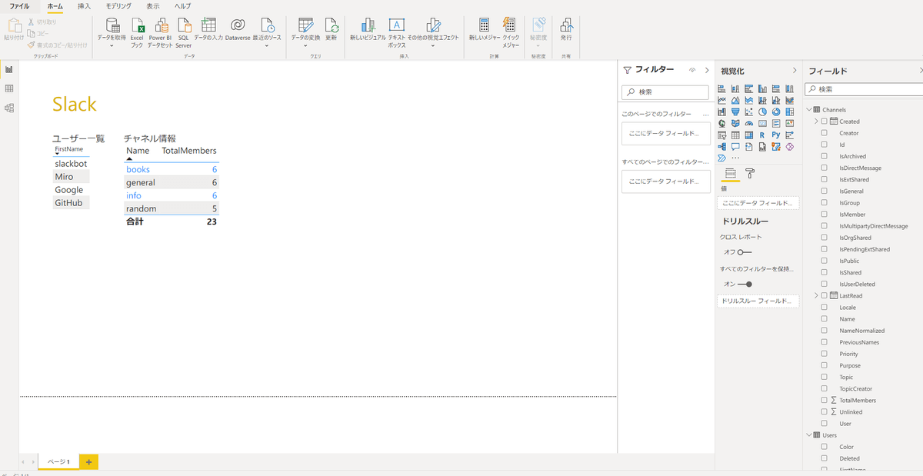Select slackbot in ユーザー一覧 table
This screenshot has width=923, height=476.
point(71,164)
